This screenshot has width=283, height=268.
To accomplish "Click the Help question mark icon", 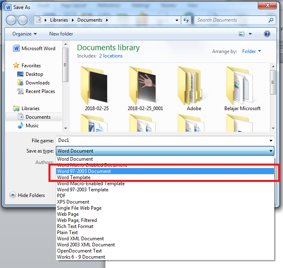I will (267, 34).
